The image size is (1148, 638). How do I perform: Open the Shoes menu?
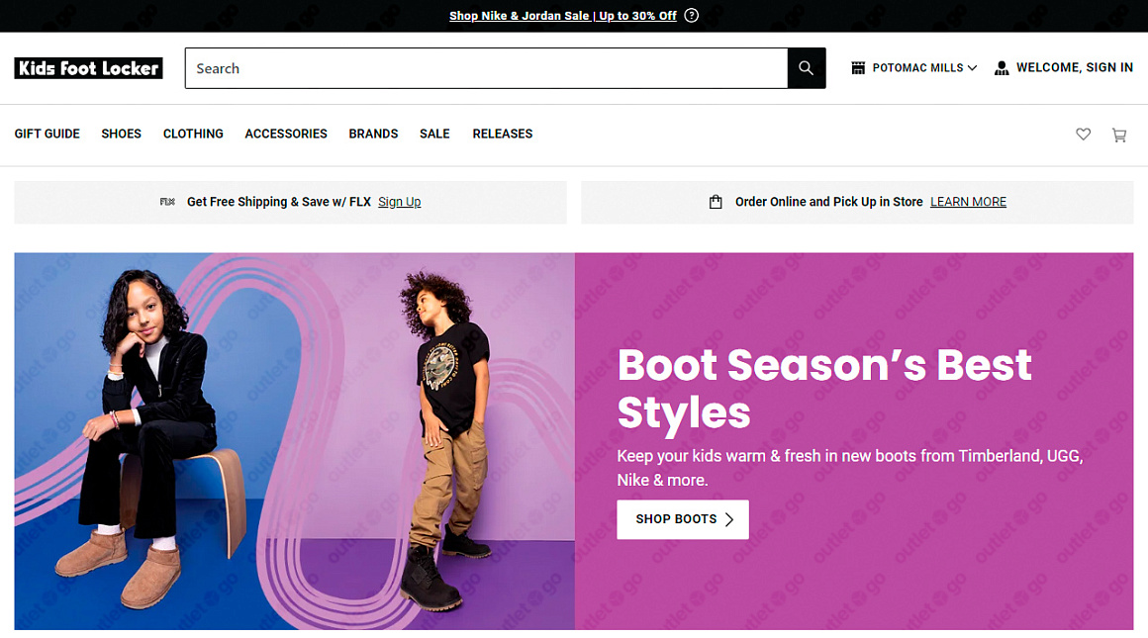(x=122, y=134)
